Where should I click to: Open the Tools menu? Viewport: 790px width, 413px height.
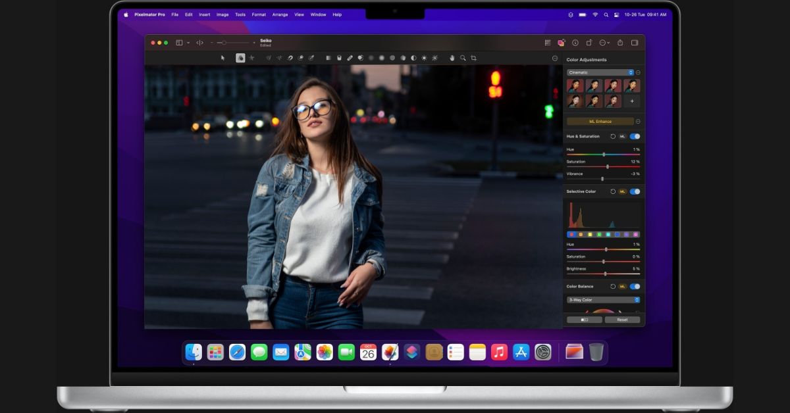pos(240,14)
